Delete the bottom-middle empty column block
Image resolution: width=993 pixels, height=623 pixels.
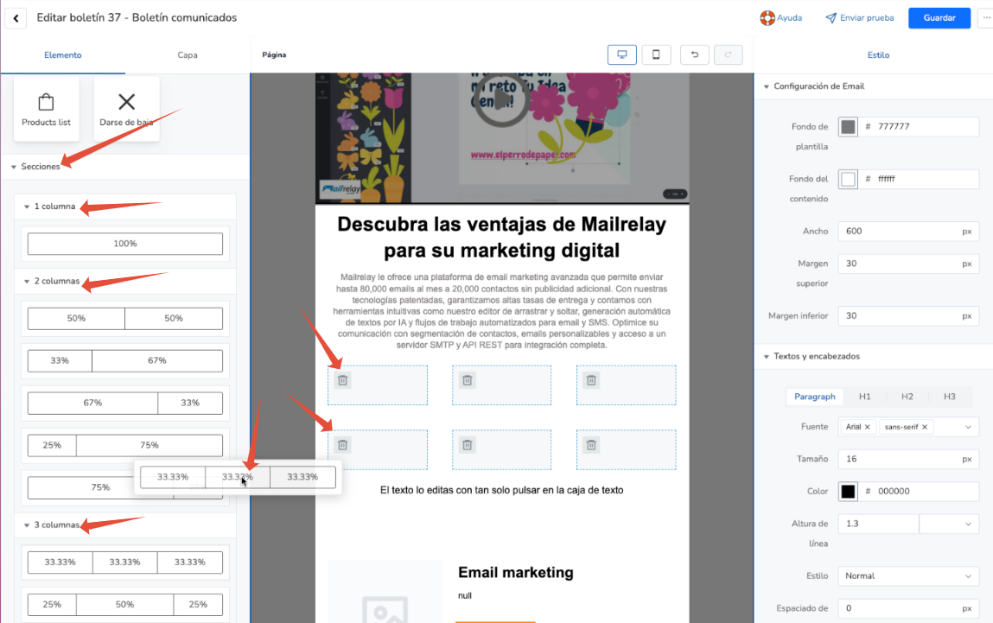coord(468,445)
